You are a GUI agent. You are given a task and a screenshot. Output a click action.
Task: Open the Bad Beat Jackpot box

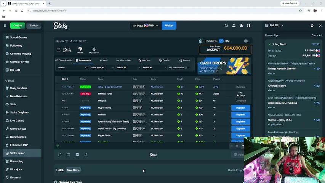click(225, 50)
